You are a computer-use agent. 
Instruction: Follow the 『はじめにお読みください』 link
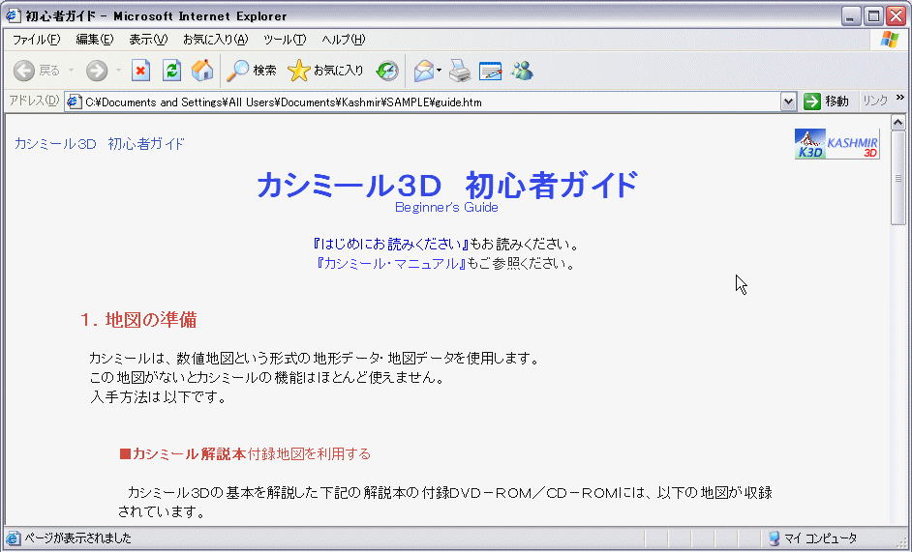click(x=391, y=244)
